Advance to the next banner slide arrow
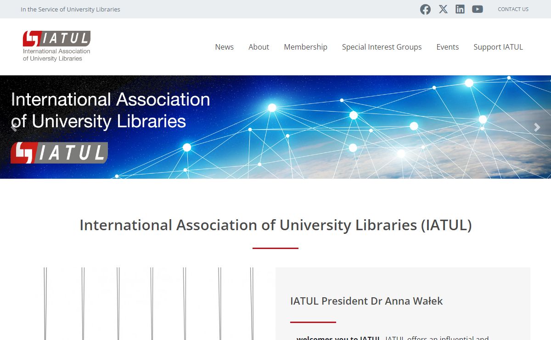 (x=537, y=127)
